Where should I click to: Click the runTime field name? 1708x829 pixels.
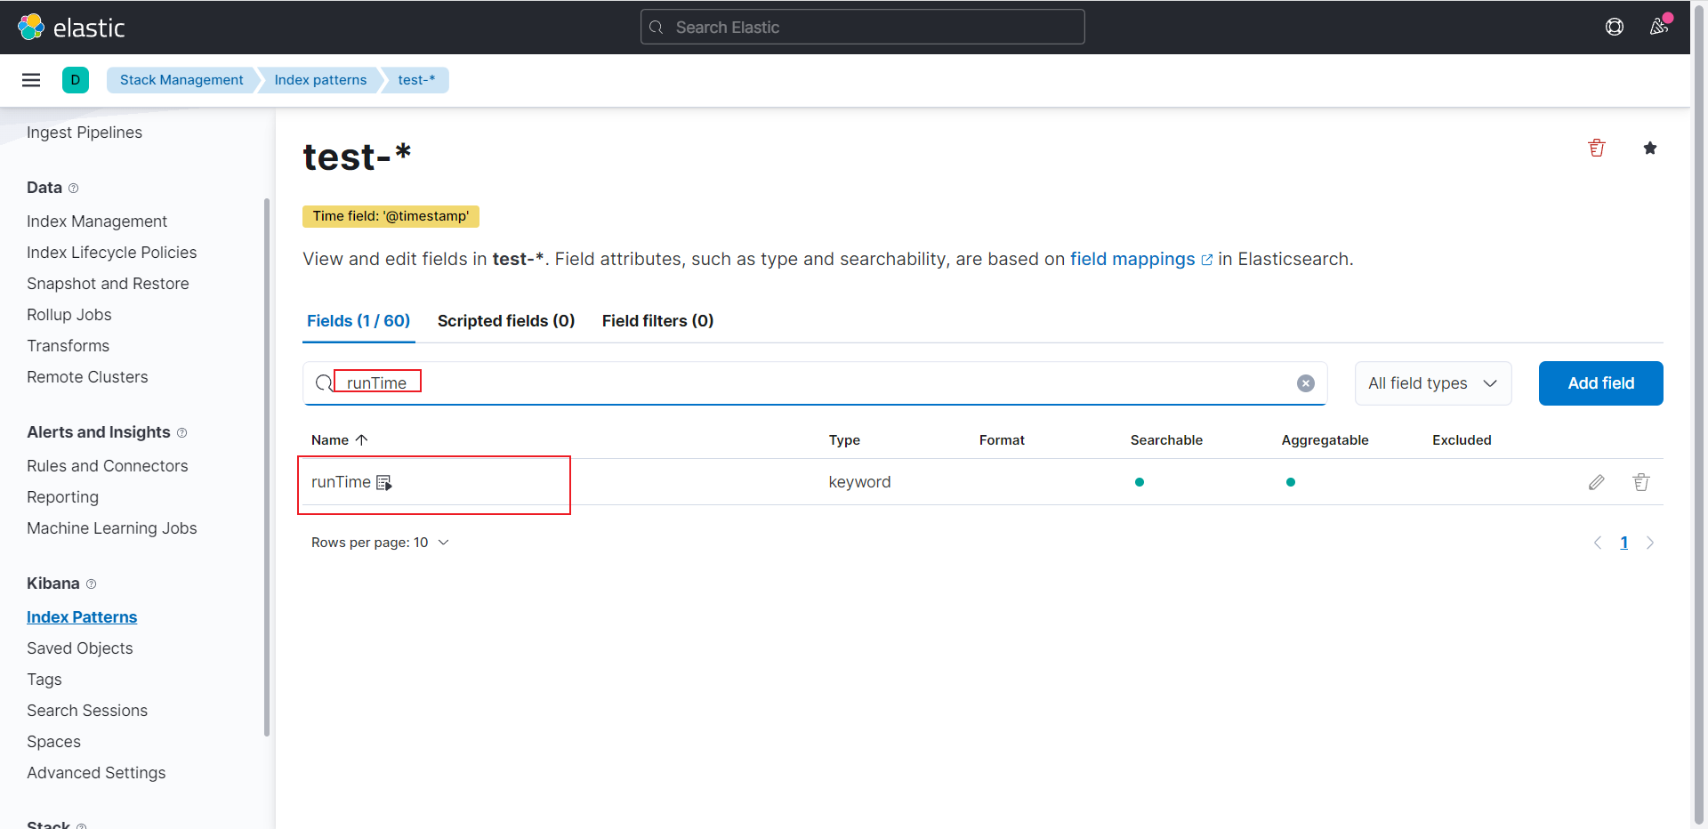[x=341, y=482]
